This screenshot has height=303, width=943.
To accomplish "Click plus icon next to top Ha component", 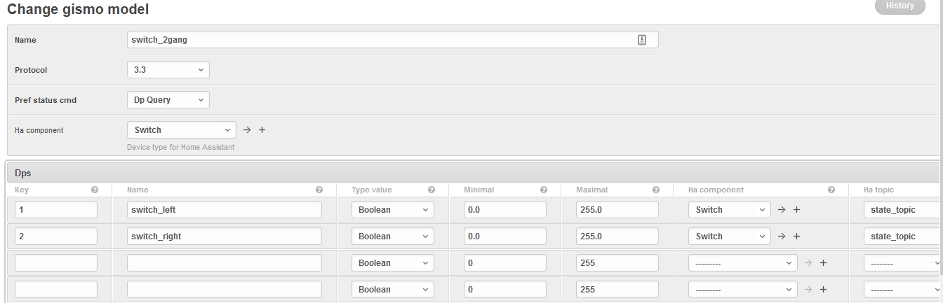I will tap(262, 130).
